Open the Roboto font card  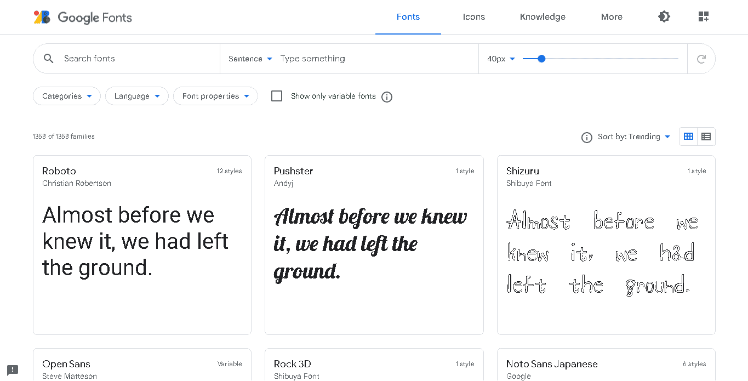point(142,244)
